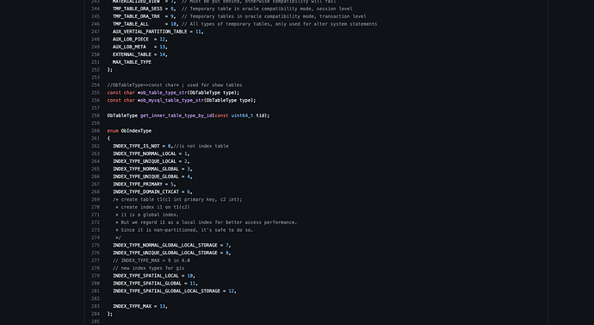594x325 pixels.
Task: Select line number 255
Action: [x=96, y=92]
